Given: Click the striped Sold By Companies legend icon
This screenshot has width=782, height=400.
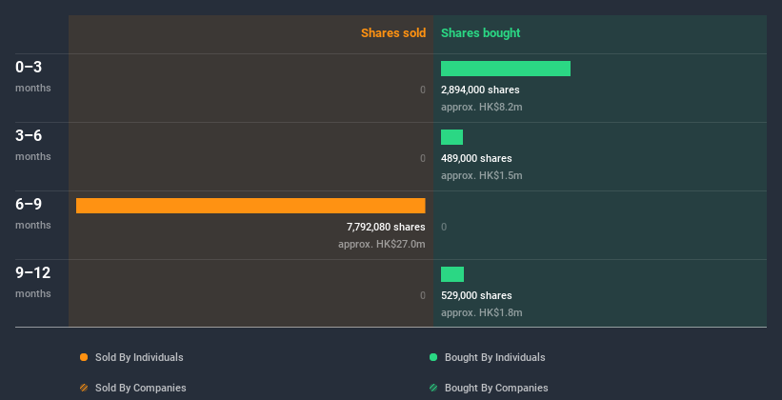Looking at the screenshot, I should pos(84,388).
